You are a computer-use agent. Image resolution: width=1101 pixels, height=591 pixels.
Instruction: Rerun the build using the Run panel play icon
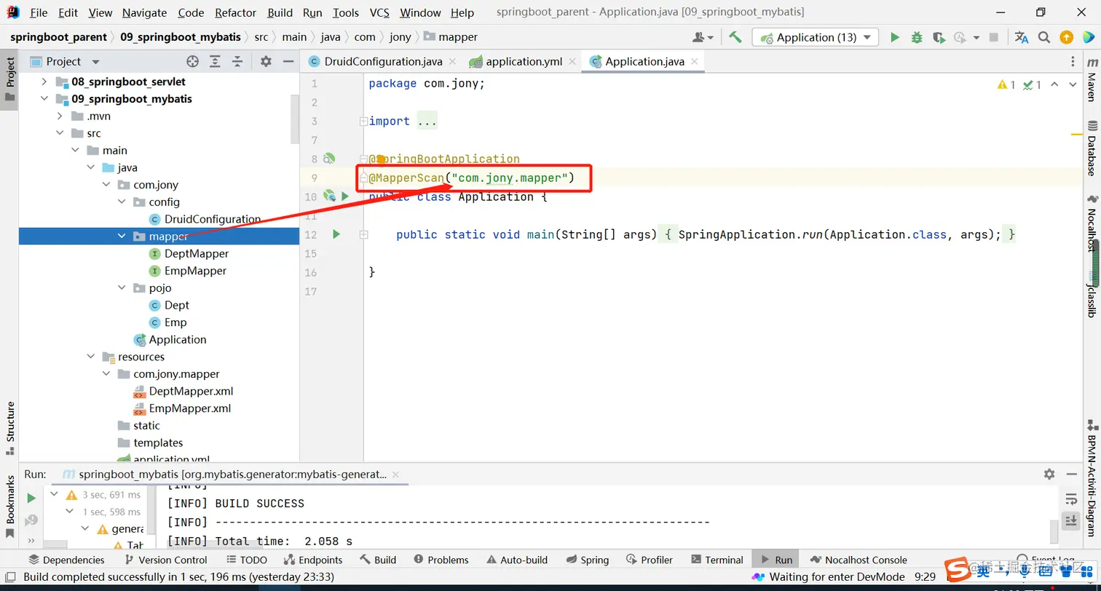31,499
